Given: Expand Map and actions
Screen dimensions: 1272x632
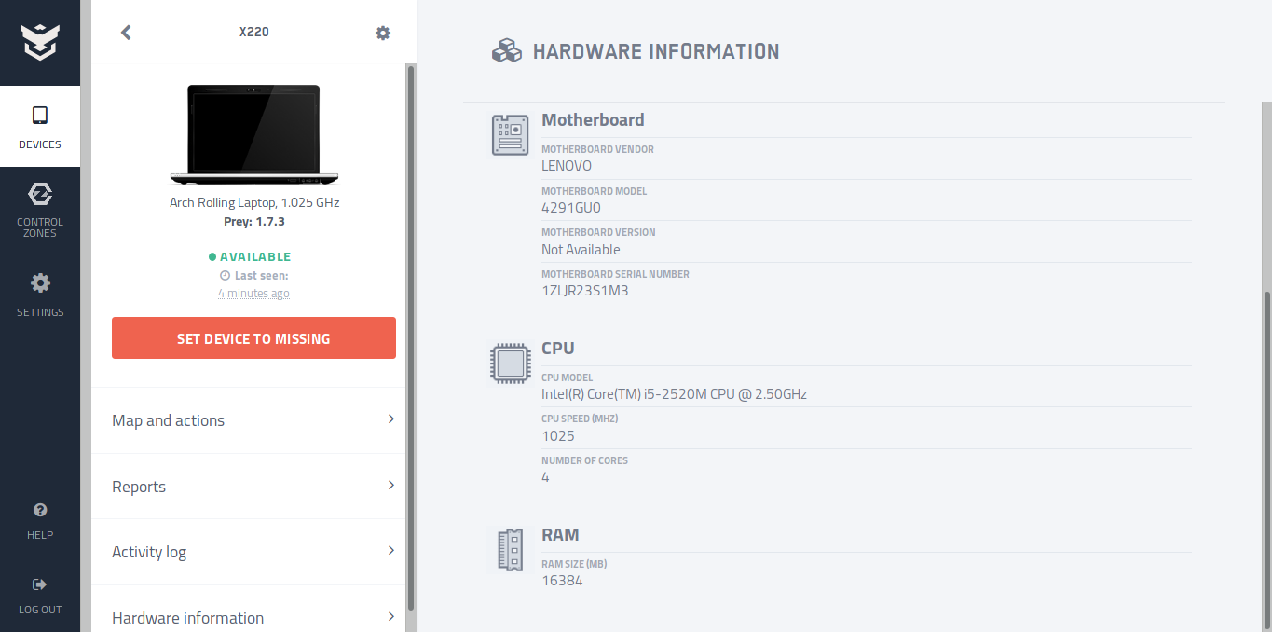Looking at the screenshot, I should click(253, 420).
